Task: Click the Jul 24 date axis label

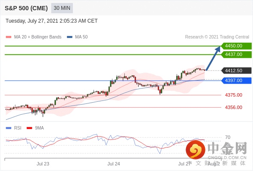Action: pos(114,164)
